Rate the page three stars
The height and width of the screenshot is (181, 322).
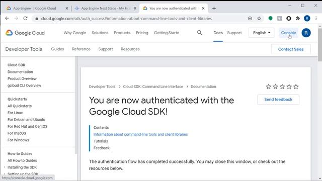pyautogui.click(x=282, y=86)
